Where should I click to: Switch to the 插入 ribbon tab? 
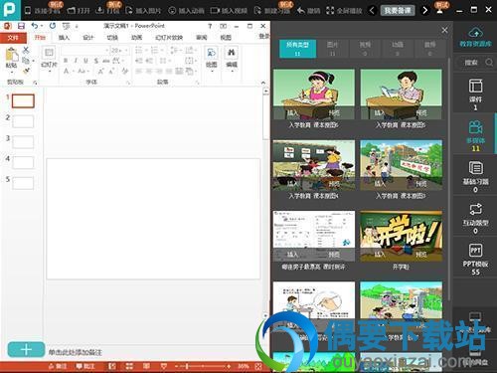tap(64, 38)
